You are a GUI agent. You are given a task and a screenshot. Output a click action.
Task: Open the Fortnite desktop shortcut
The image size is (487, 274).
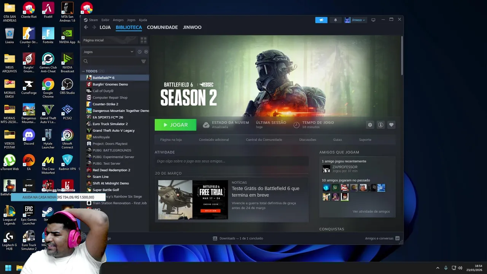click(48, 36)
